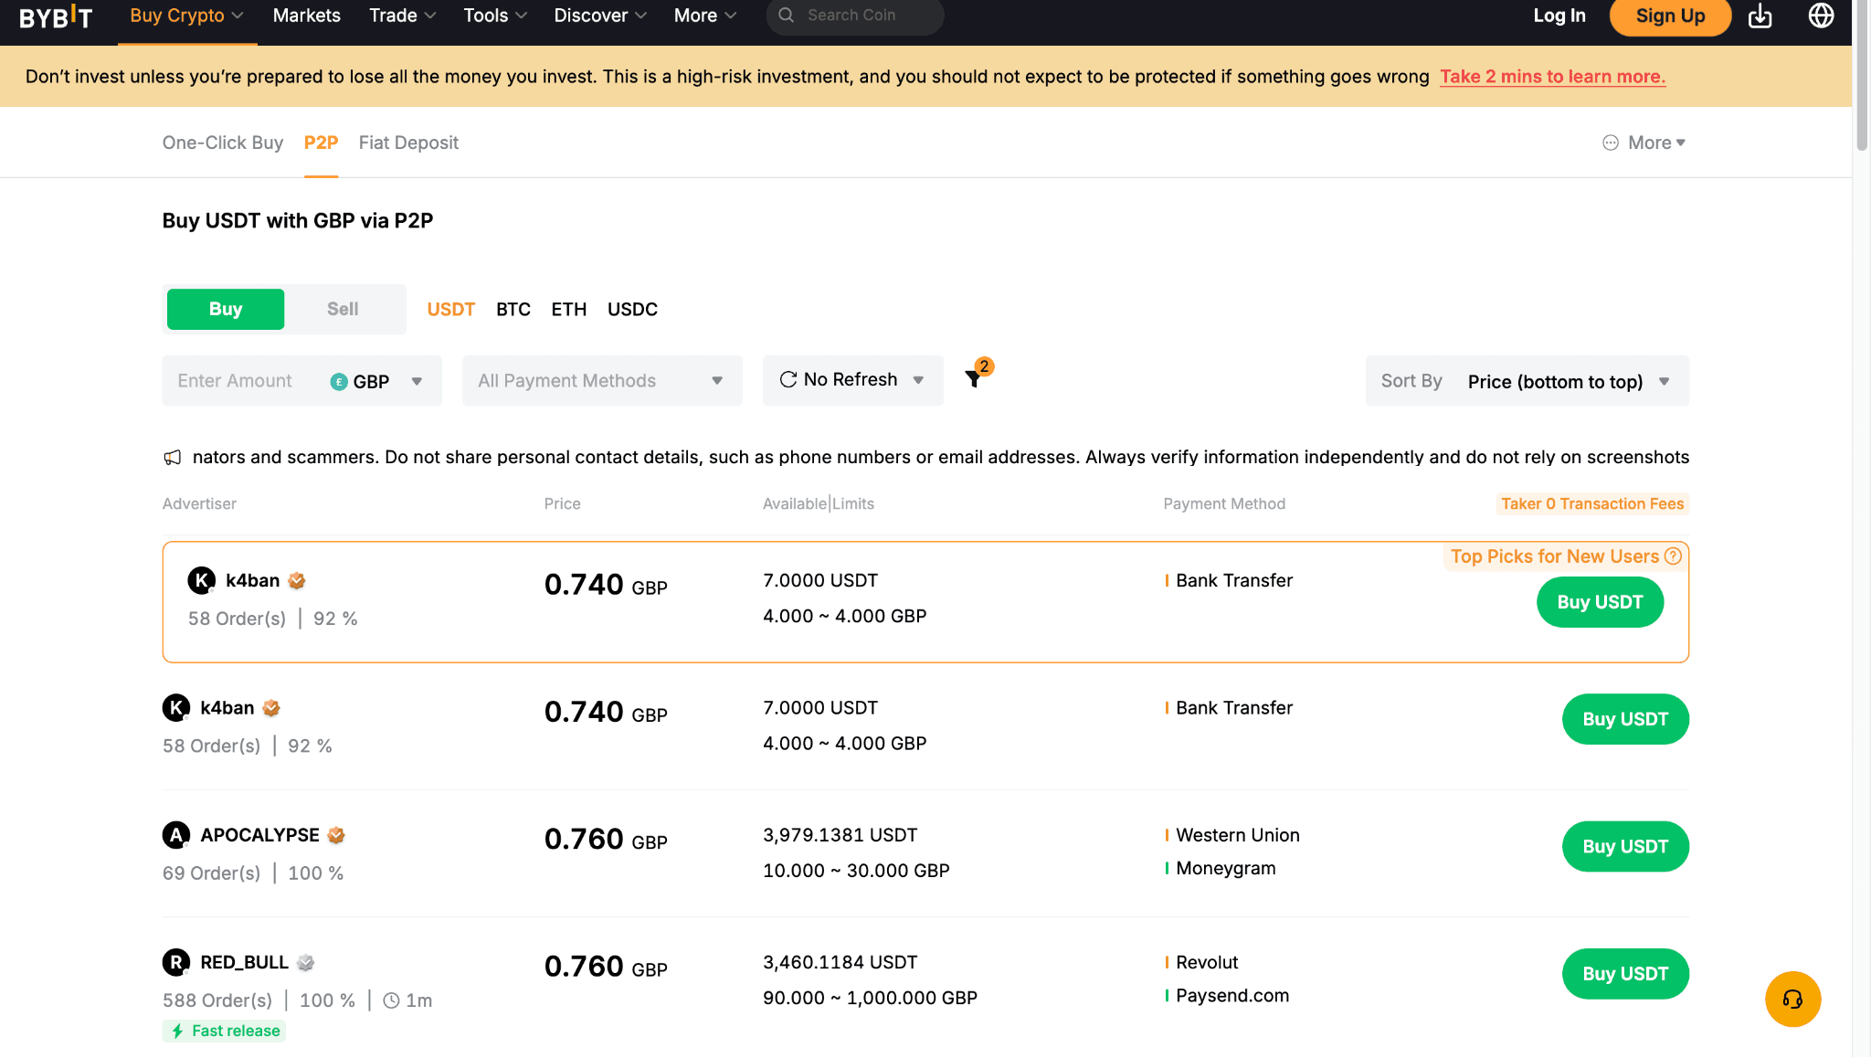The height and width of the screenshot is (1058, 1871).
Task: Click the Top Picks for New Users label
Action: pos(1554,556)
